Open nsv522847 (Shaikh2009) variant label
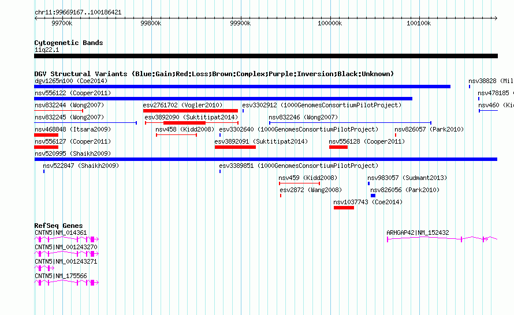 [81, 166]
